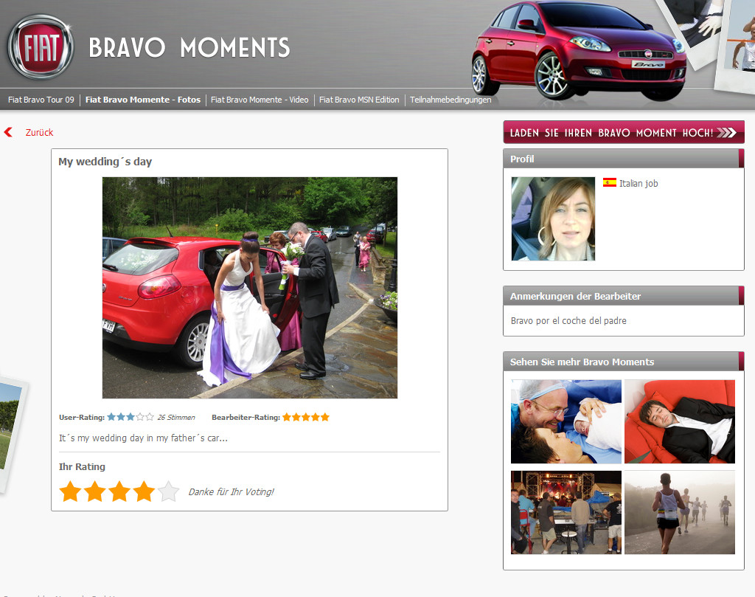Viewport: 755px width, 597px height.
Task: Click the photo caption about father´s car
Action: click(143, 438)
